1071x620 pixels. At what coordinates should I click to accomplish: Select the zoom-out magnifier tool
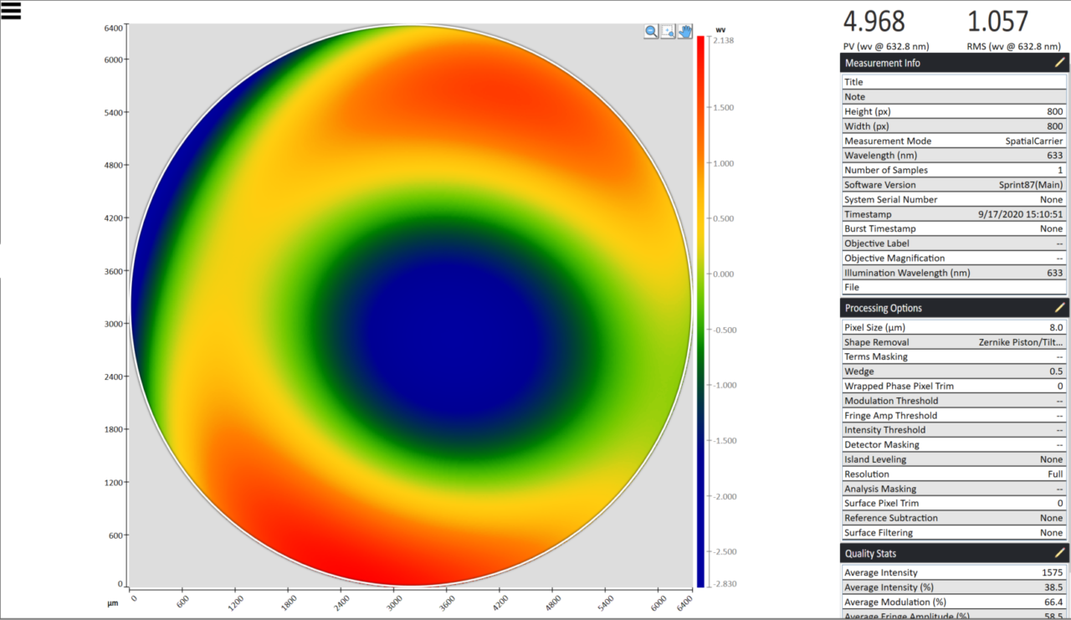pyautogui.click(x=651, y=31)
